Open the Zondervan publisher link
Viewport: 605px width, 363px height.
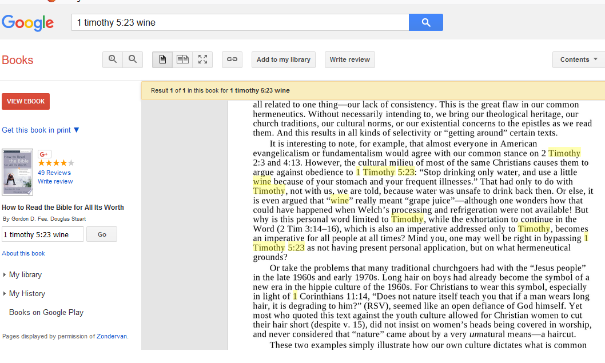click(112, 336)
